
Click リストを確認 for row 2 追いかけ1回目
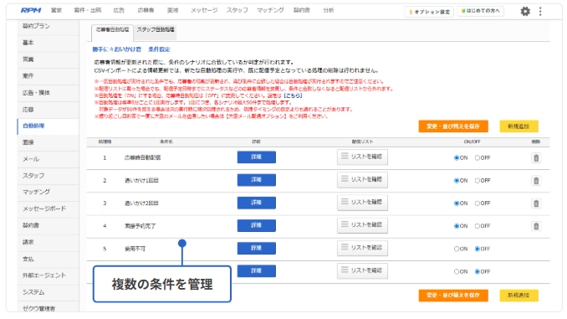[362, 180]
